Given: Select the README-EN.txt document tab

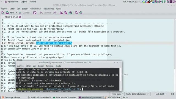Looking at the screenshot, I should [x=11, y=17].
